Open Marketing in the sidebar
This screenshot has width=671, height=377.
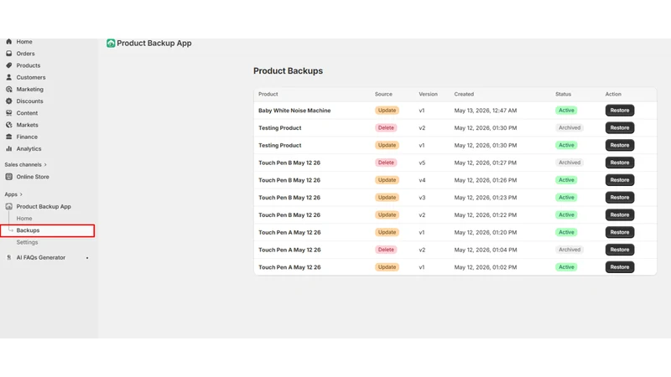click(x=30, y=90)
